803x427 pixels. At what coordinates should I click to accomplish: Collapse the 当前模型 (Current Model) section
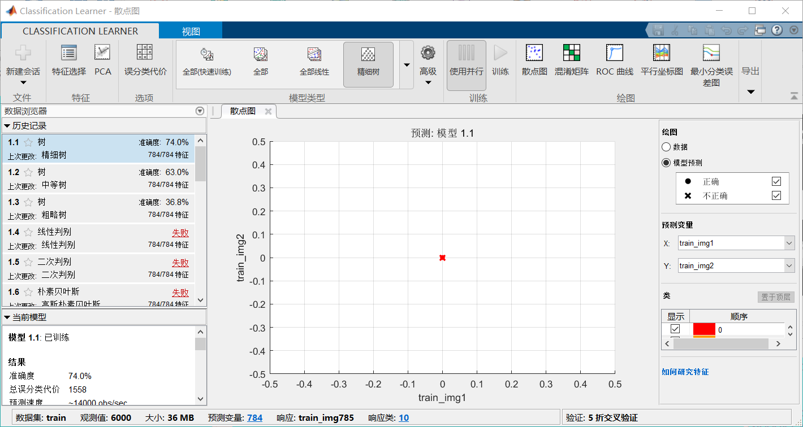(7, 317)
